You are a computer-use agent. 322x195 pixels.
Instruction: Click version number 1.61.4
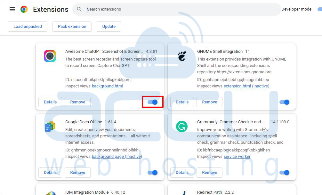tap(110, 122)
